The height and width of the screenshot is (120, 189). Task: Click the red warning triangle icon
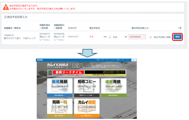[x=6, y=7]
